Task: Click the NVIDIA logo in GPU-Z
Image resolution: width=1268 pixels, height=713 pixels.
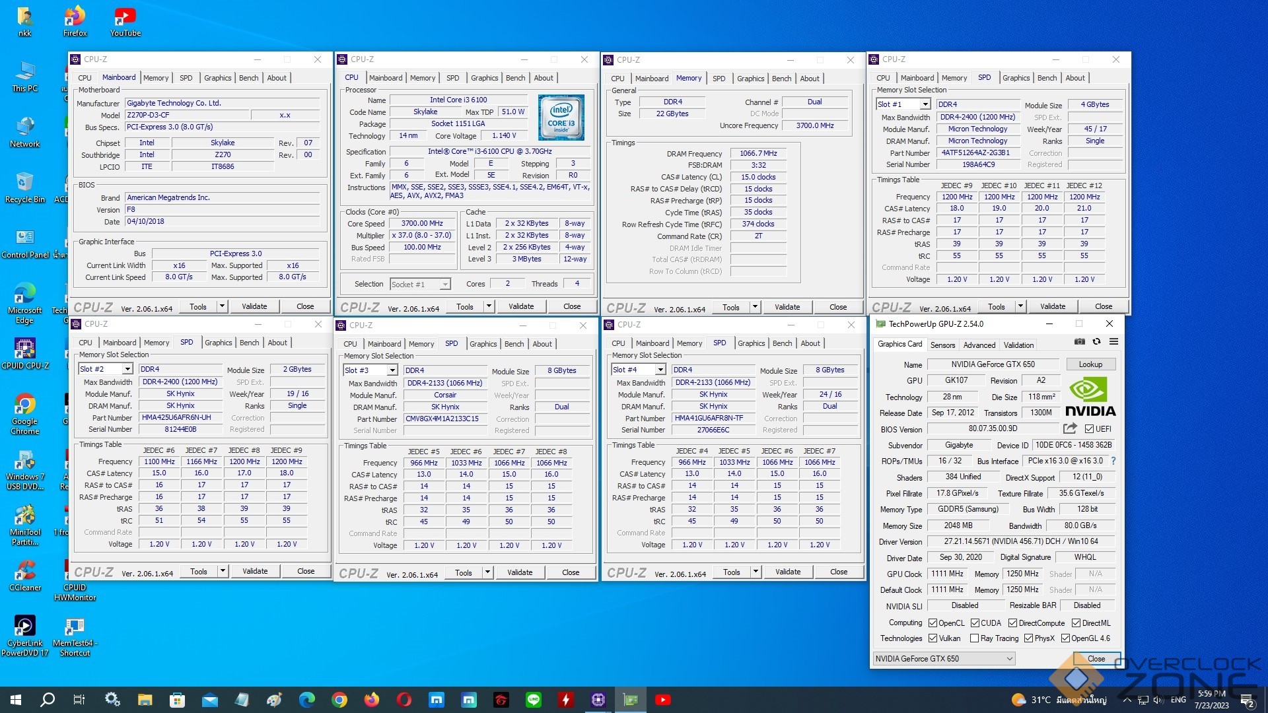Action: pyautogui.click(x=1090, y=397)
